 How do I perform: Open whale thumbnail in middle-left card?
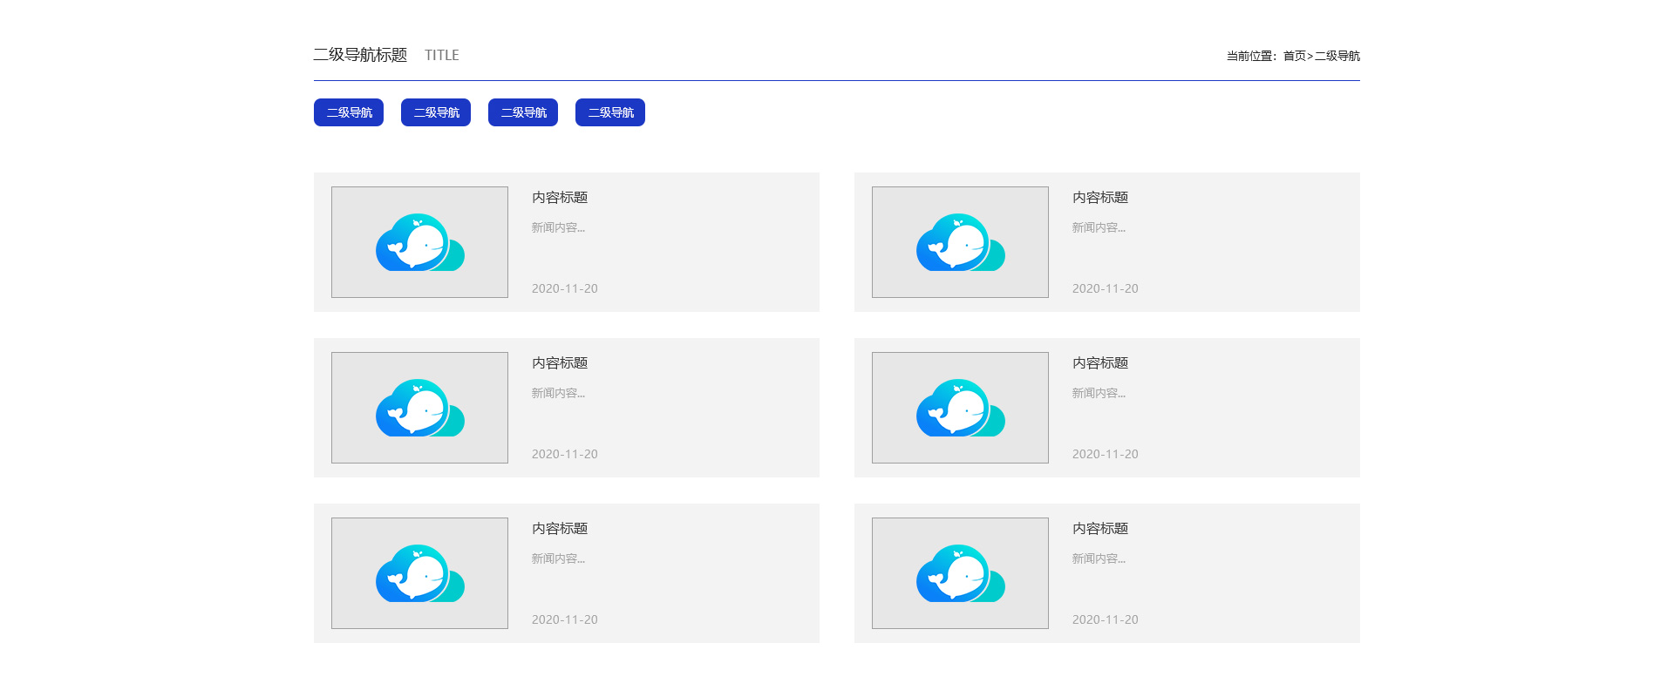(x=419, y=408)
